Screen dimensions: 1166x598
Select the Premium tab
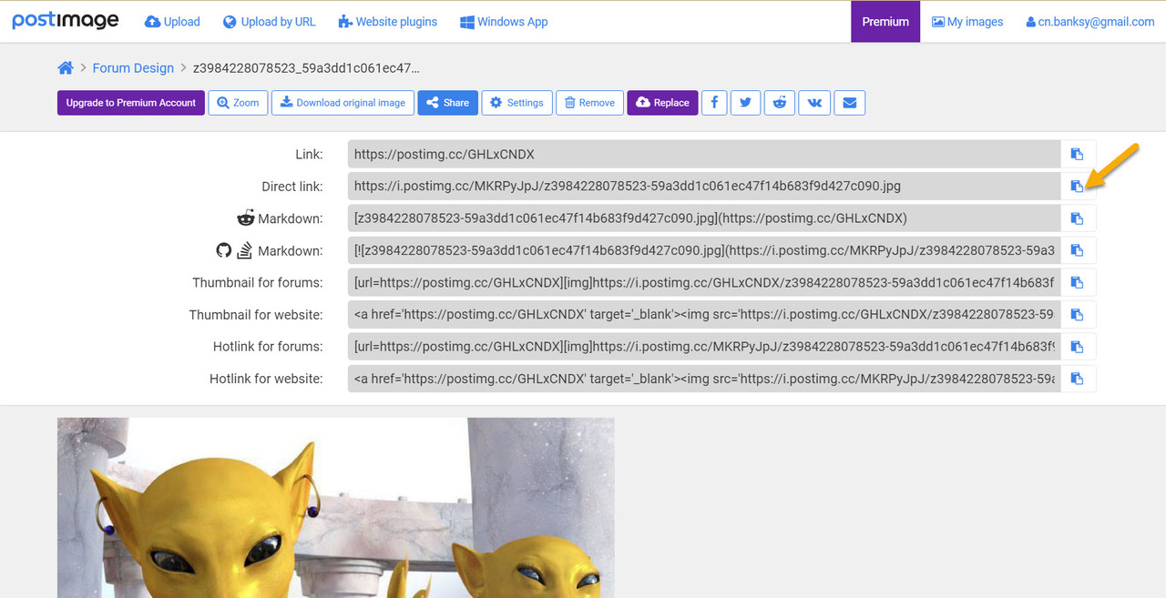pos(885,22)
